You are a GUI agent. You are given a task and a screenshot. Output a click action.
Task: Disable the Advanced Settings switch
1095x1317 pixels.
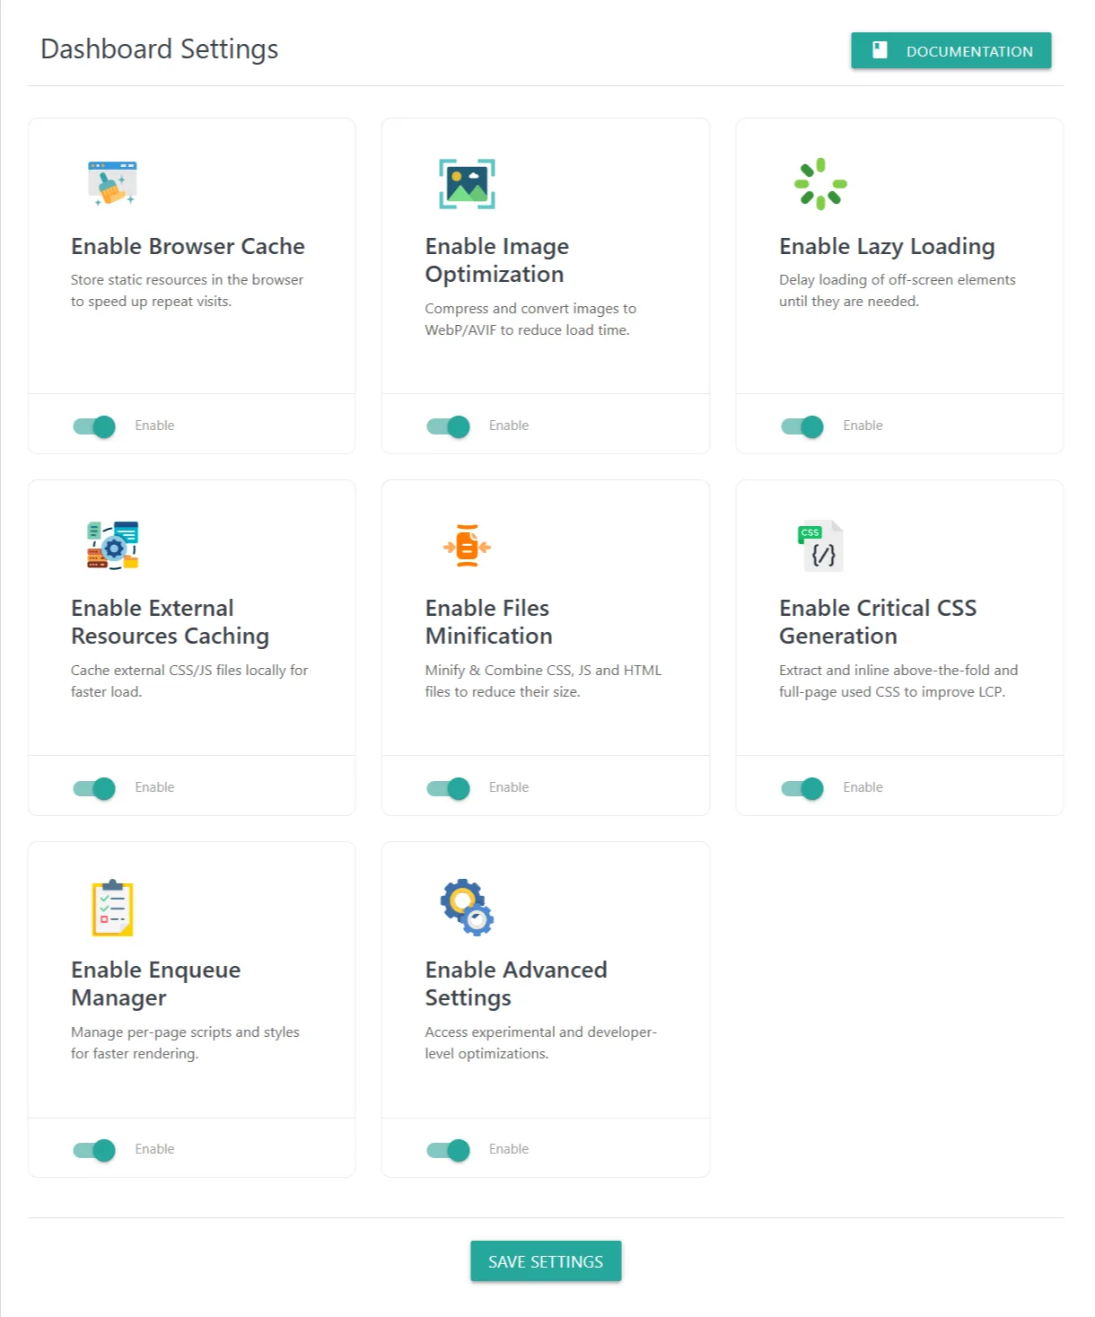coord(448,1150)
